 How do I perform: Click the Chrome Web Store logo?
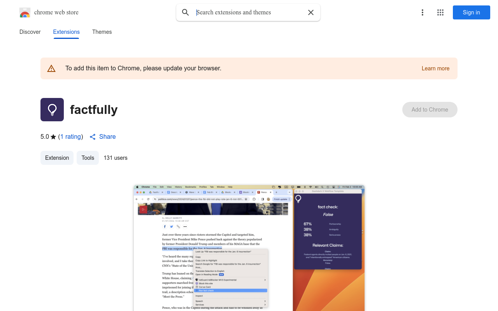[x=25, y=12]
